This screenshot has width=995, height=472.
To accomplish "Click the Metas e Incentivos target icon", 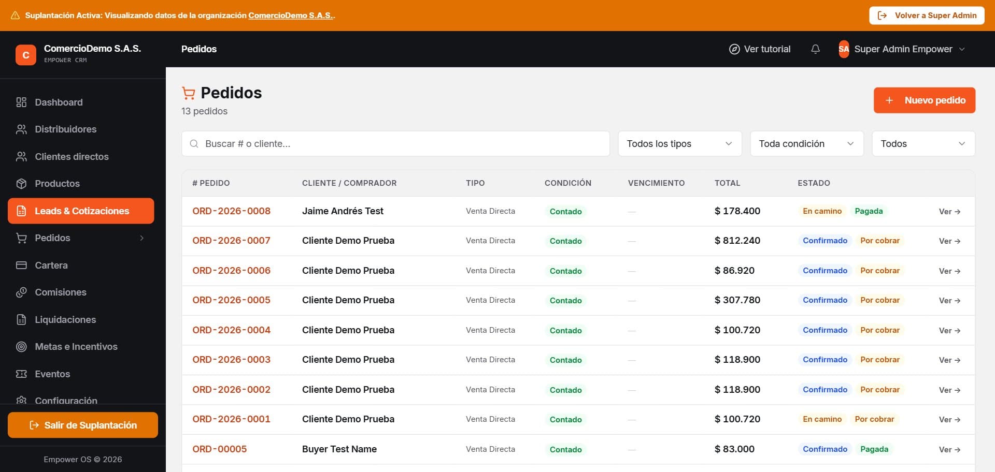I will click(21, 346).
